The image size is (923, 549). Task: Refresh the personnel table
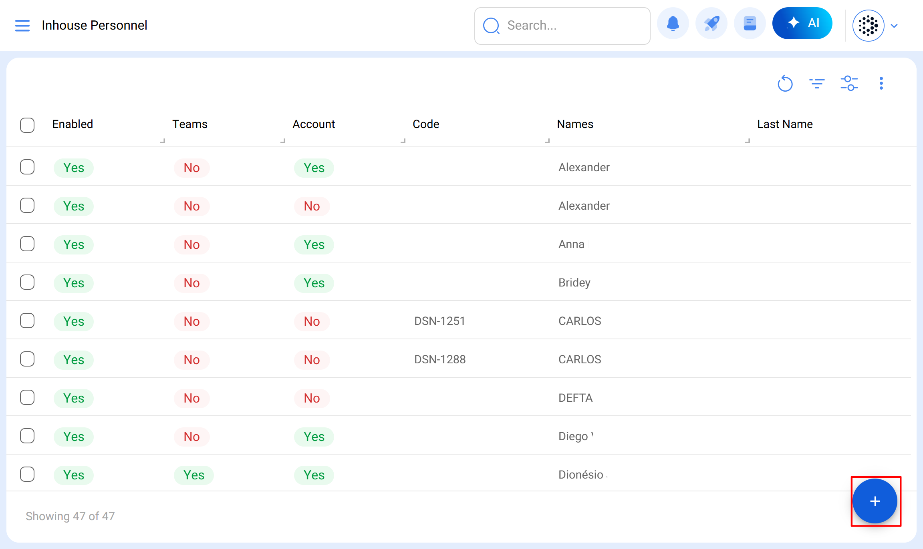[785, 84]
